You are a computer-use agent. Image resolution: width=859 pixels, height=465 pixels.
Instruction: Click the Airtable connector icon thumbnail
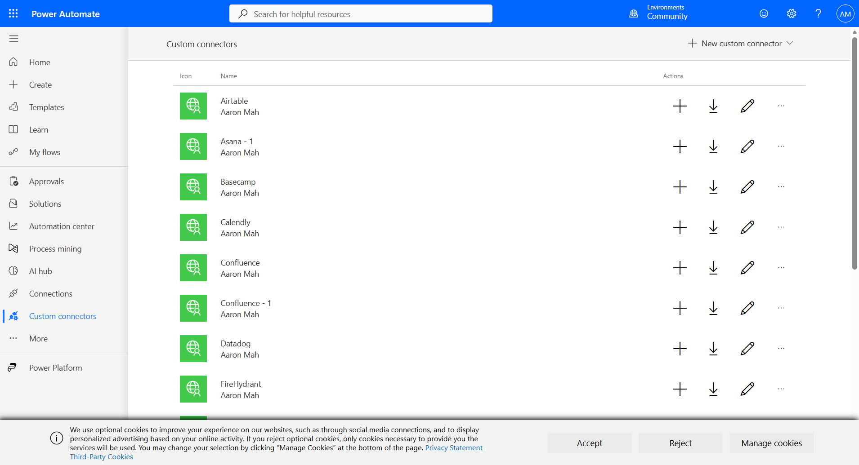pos(193,106)
